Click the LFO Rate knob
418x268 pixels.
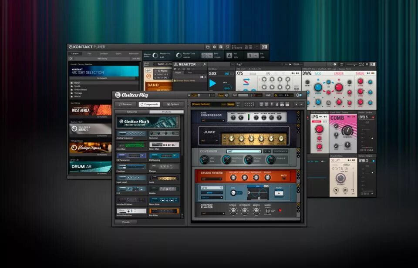coord(233,193)
